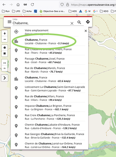The image size is (116, 157).
Task: Click the Lieu search input field
Action: [41, 23]
